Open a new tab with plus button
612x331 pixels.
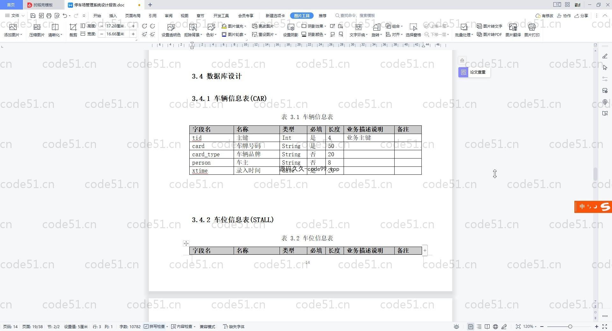150,5
